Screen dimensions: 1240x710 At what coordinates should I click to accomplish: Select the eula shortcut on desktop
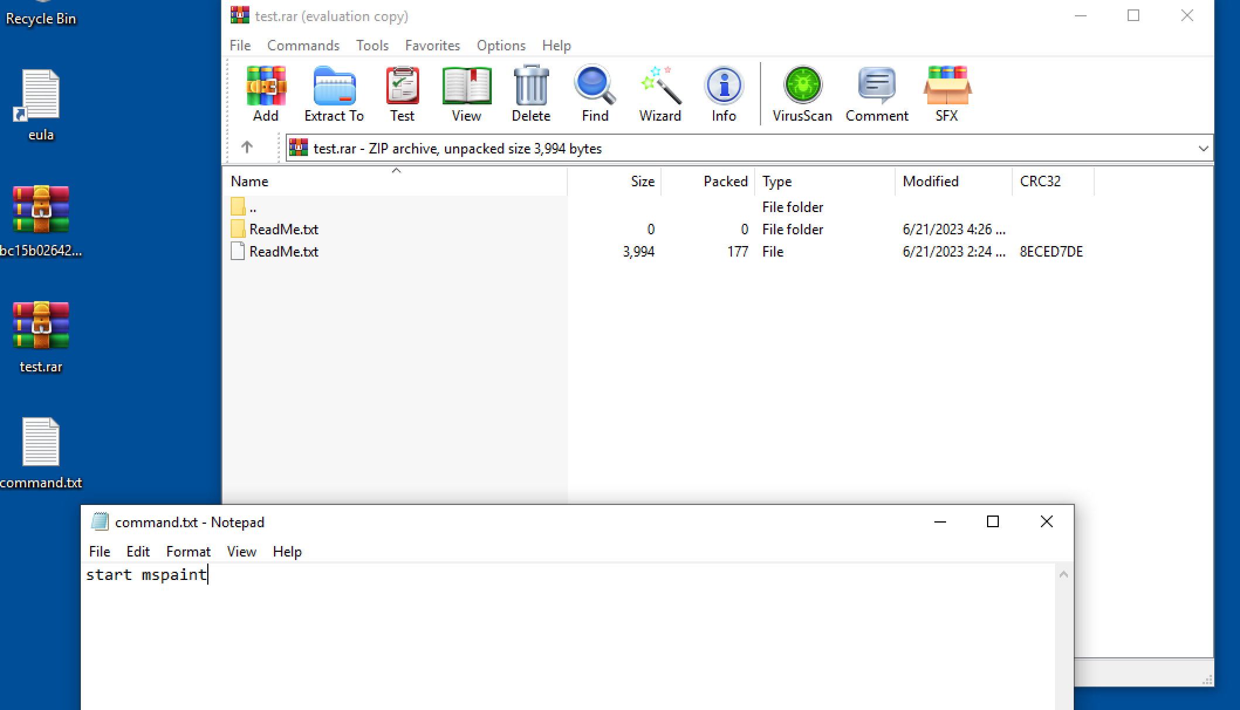pos(41,105)
